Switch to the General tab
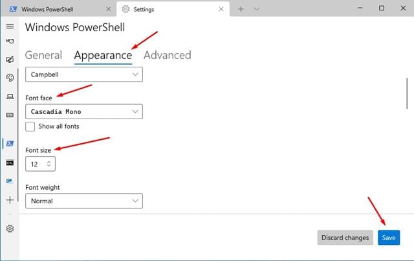This screenshot has width=414, height=261. (x=43, y=55)
